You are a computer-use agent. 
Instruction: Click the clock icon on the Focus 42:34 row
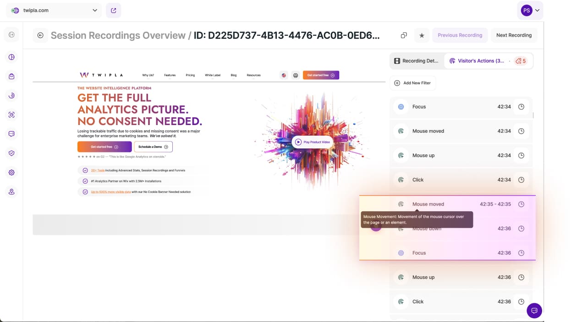pos(521,107)
